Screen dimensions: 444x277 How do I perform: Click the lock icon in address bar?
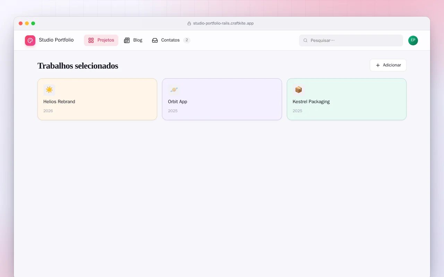(189, 24)
